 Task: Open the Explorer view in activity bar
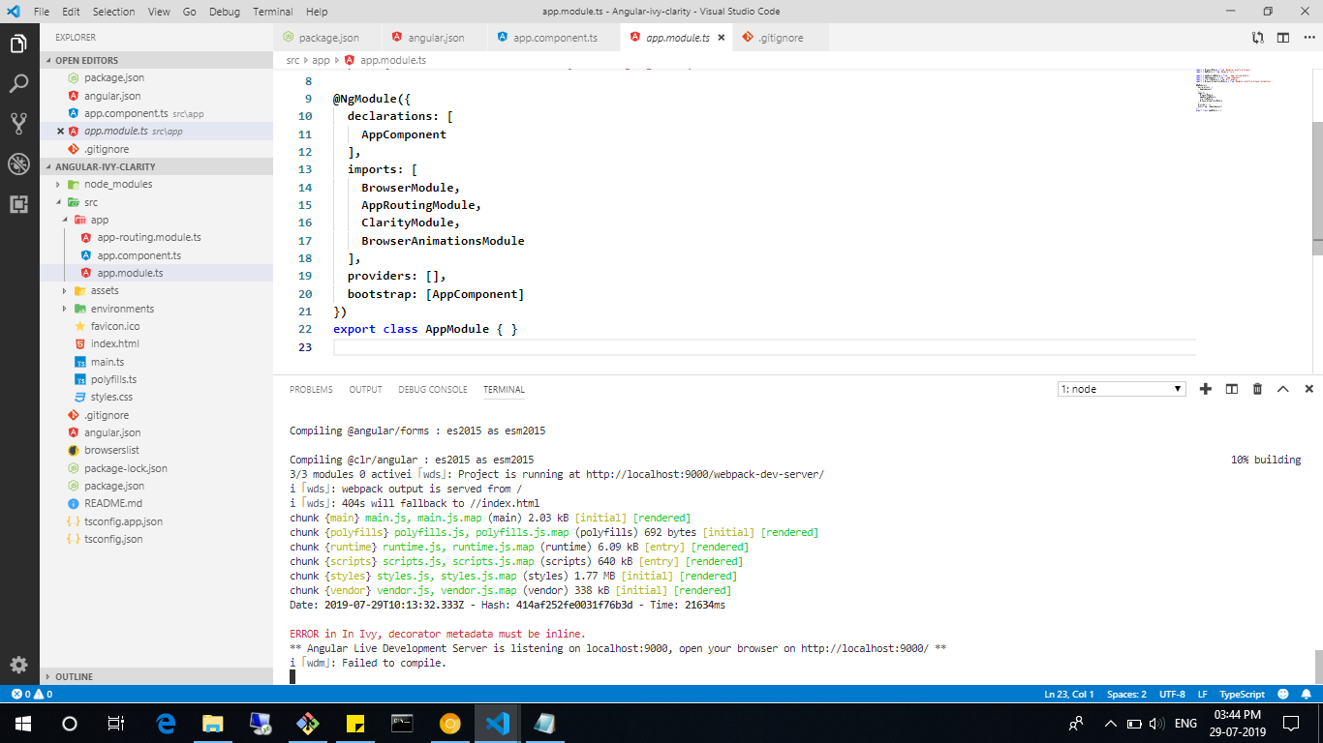[18, 45]
